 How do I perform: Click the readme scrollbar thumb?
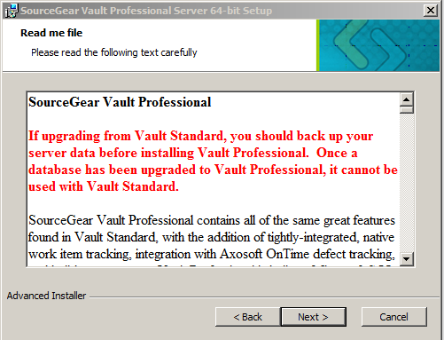[x=407, y=110]
